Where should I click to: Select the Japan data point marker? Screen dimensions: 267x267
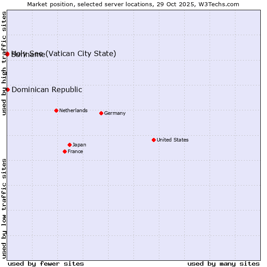(x=69, y=145)
